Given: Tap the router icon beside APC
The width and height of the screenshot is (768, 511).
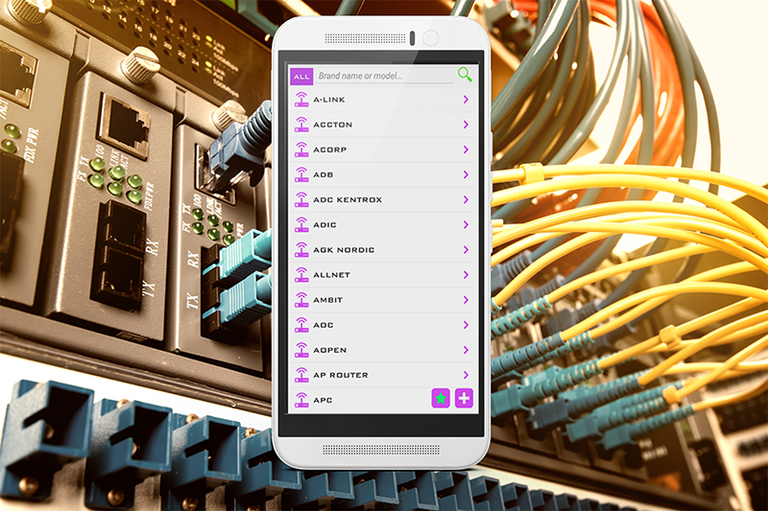Looking at the screenshot, I should click(301, 400).
